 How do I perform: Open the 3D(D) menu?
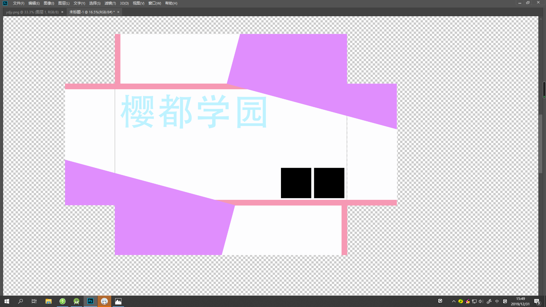coord(124,3)
